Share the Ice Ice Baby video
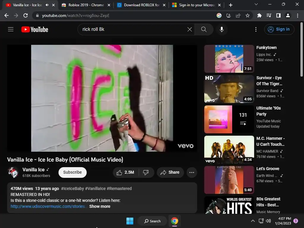Screen dimensions: 304x228 point(170,172)
